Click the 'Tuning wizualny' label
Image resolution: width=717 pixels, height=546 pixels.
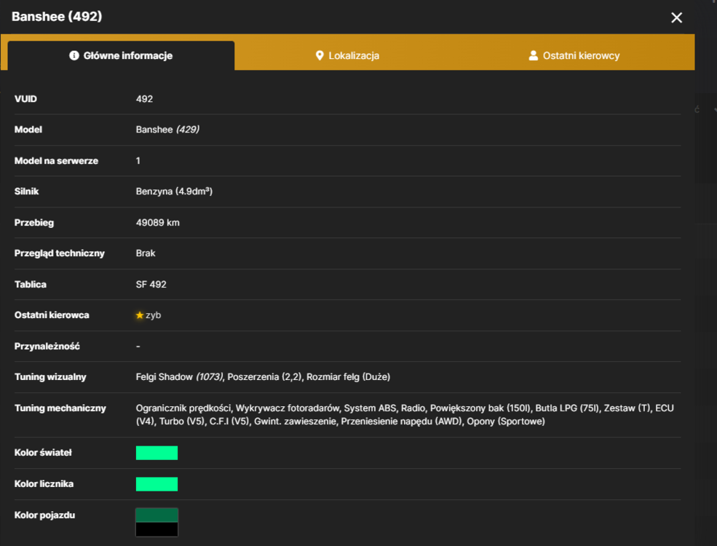click(x=50, y=377)
